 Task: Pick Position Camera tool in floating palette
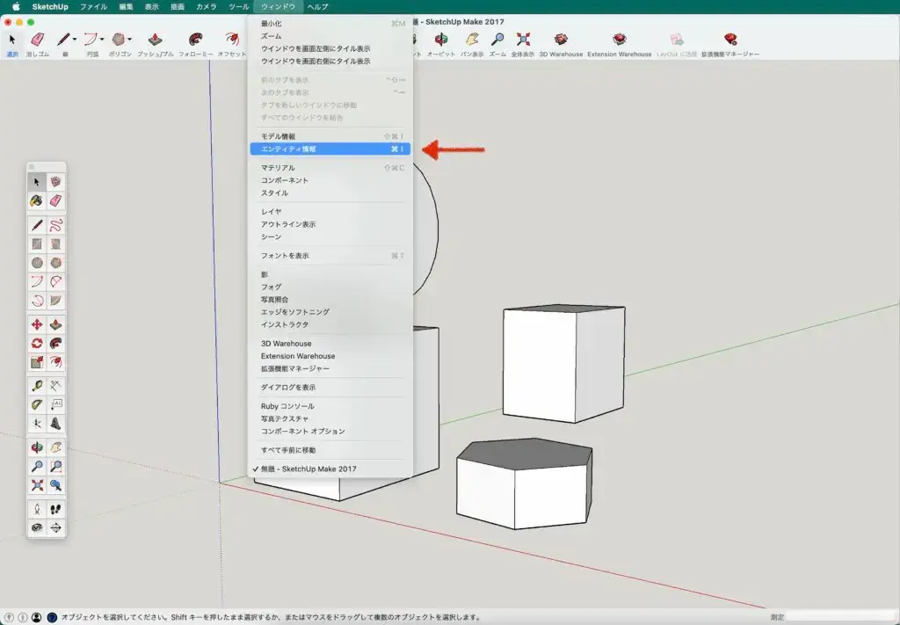coord(37,509)
